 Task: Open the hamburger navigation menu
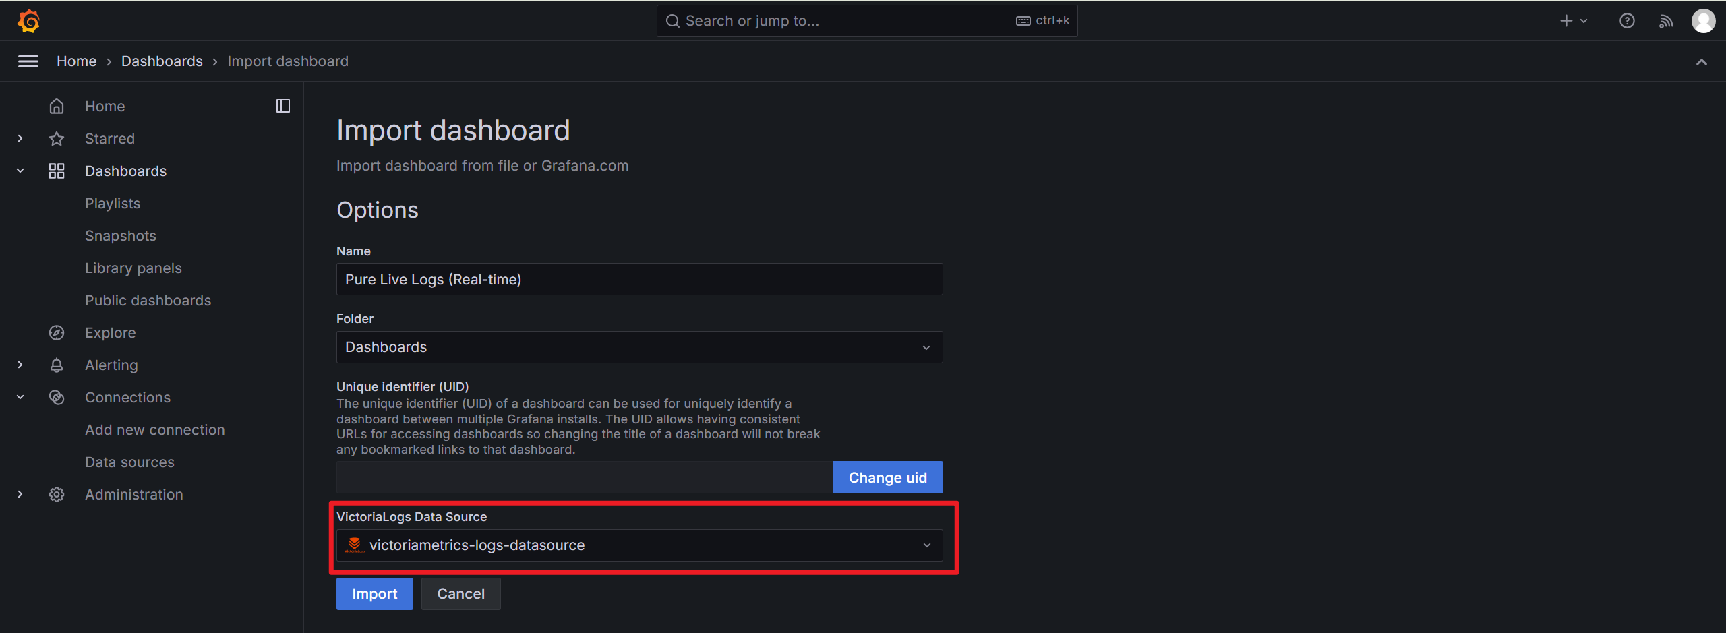[28, 61]
